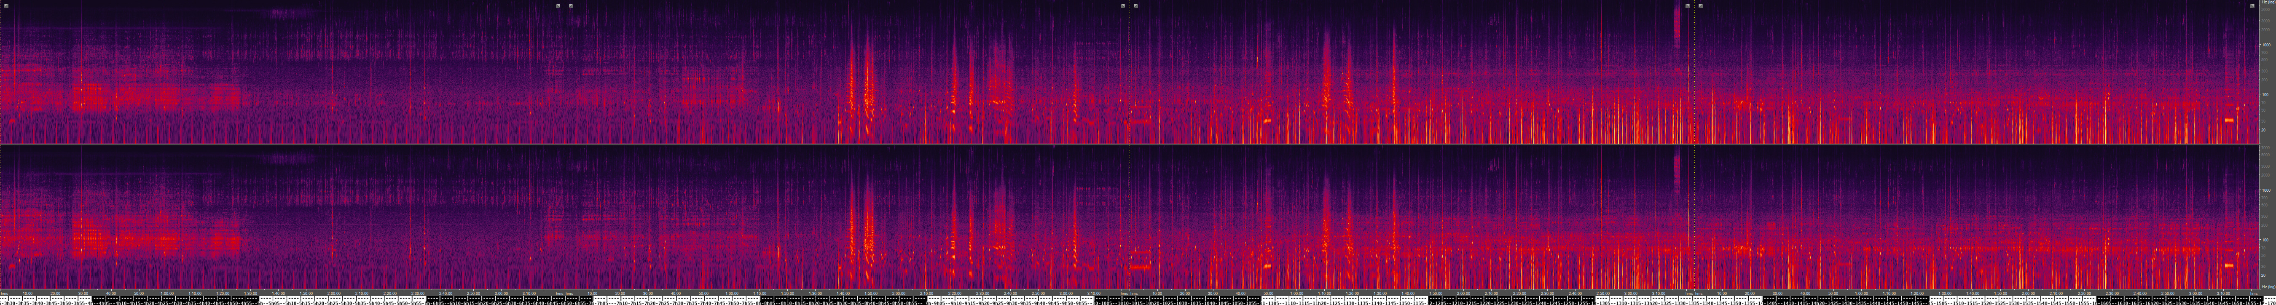Image resolution: width=2276 pixels, height=305 pixels.
Task: Click the fade-out handle of the last clip
Action: point(2252,5)
